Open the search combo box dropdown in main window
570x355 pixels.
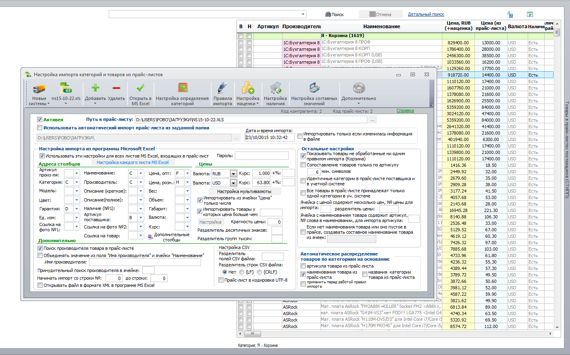pyautogui.click(x=303, y=15)
